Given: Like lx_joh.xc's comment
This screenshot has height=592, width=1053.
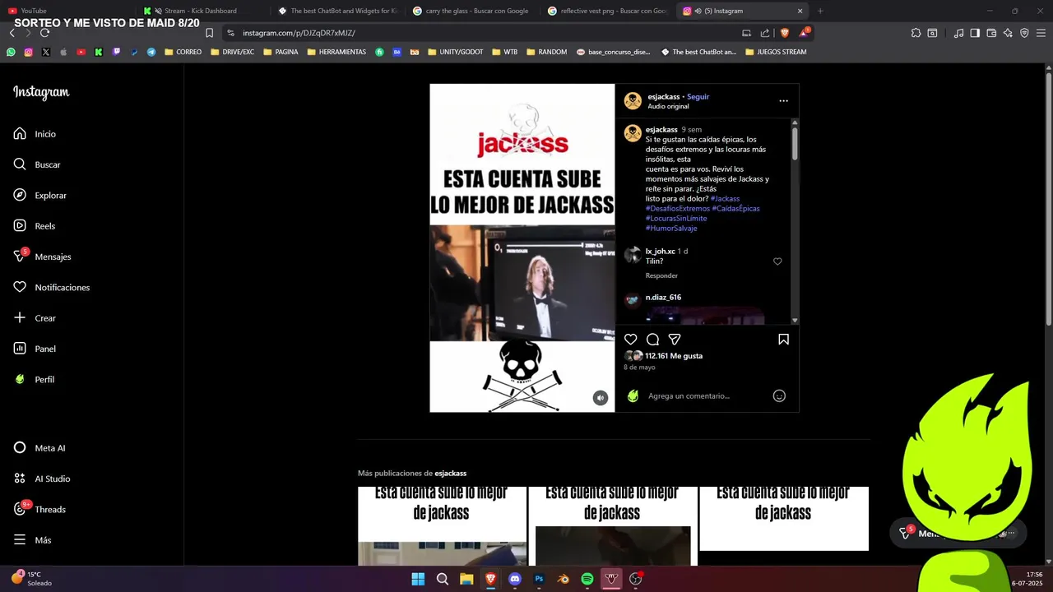Looking at the screenshot, I should point(777,261).
